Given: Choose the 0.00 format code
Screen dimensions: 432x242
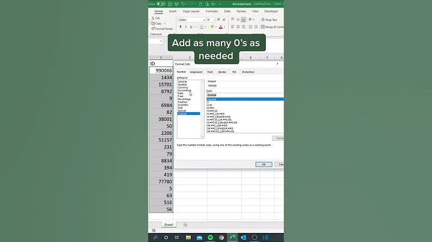Looking at the screenshot, I should tap(209, 105).
